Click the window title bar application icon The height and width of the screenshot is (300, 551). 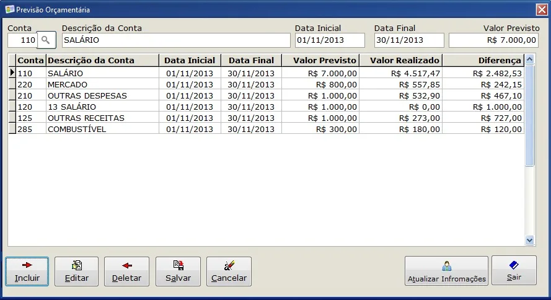10,9
